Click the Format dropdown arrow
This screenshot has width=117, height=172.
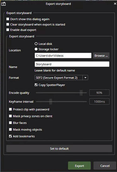(85, 78)
